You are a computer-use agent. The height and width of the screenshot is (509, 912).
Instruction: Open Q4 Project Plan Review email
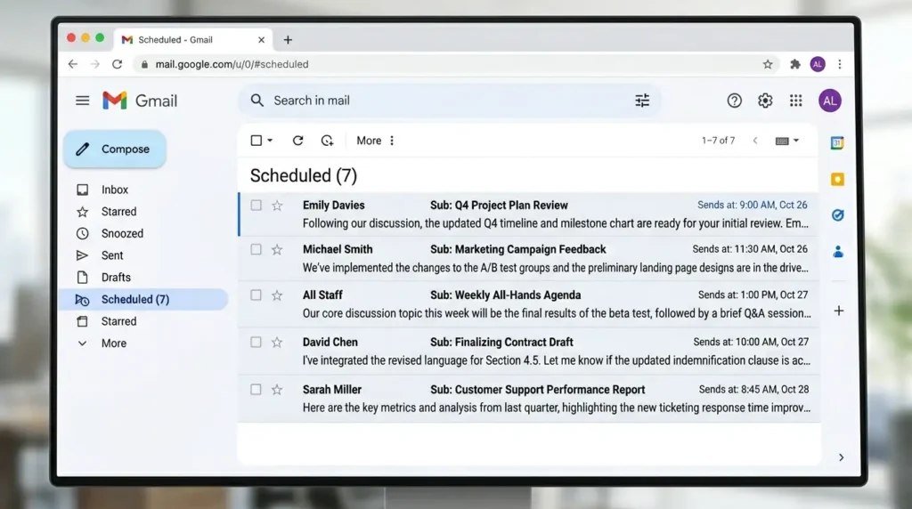click(x=528, y=214)
